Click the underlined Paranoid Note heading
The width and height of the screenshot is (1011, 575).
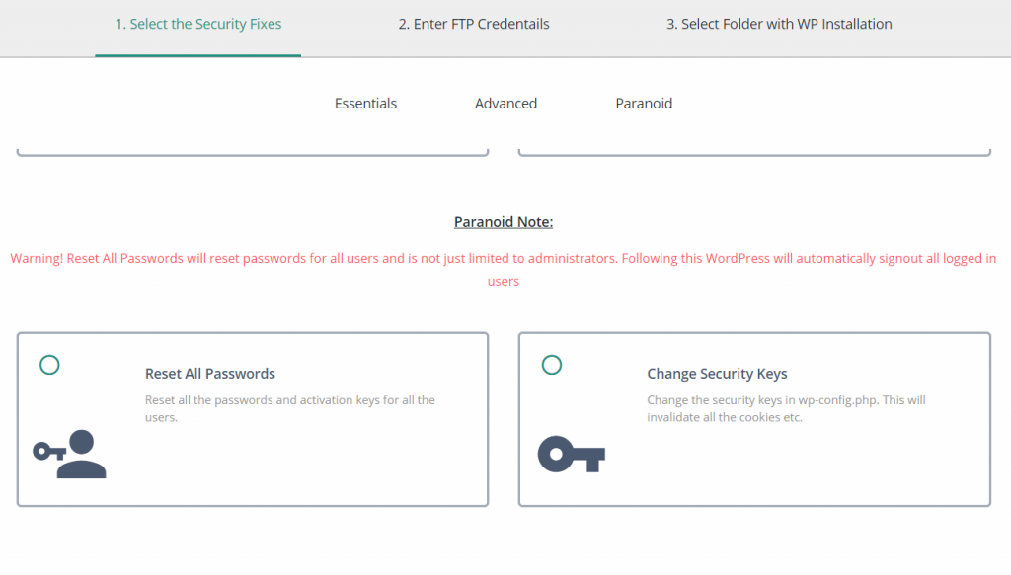tap(504, 222)
